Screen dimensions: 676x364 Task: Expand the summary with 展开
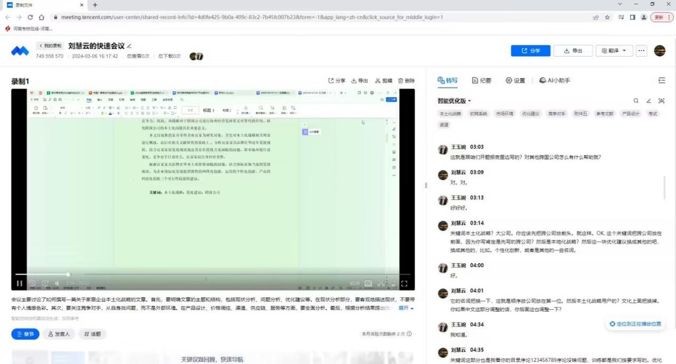click(x=405, y=308)
